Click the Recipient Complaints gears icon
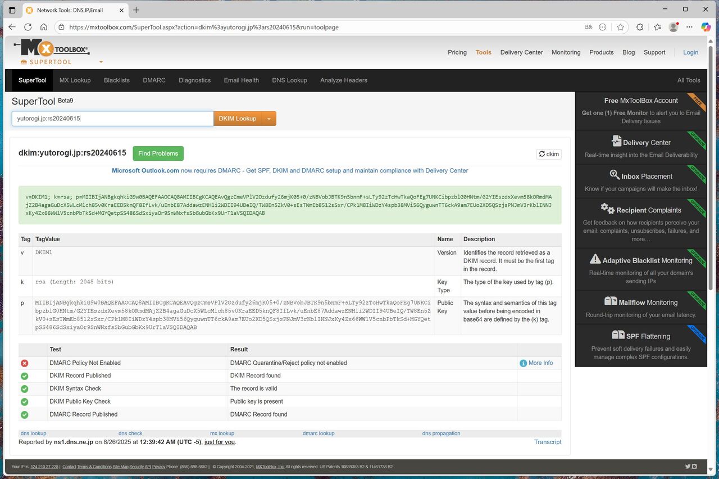Screen dimensions: 719x479 (x=607, y=209)
